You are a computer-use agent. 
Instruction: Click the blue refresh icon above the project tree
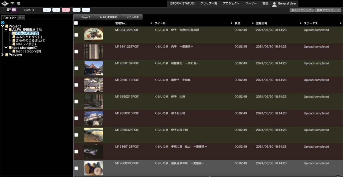tap(3, 23)
